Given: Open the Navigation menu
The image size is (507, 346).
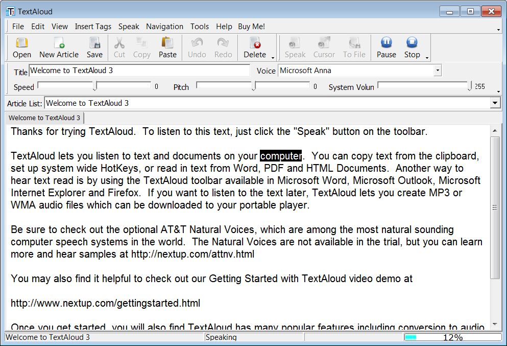Looking at the screenshot, I should (164, 27).
